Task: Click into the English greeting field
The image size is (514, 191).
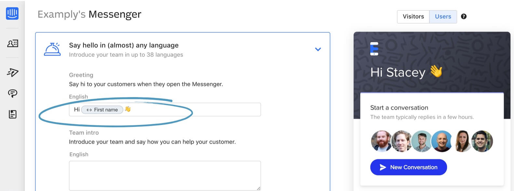Action: pyautogui.click(x=195, y=109)
